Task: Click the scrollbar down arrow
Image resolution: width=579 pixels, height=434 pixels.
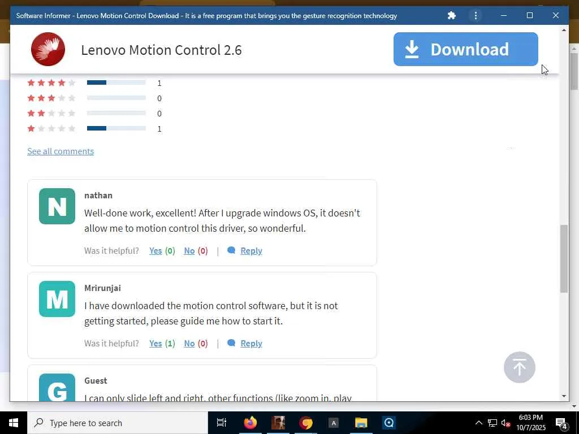Action: point(564,396)
